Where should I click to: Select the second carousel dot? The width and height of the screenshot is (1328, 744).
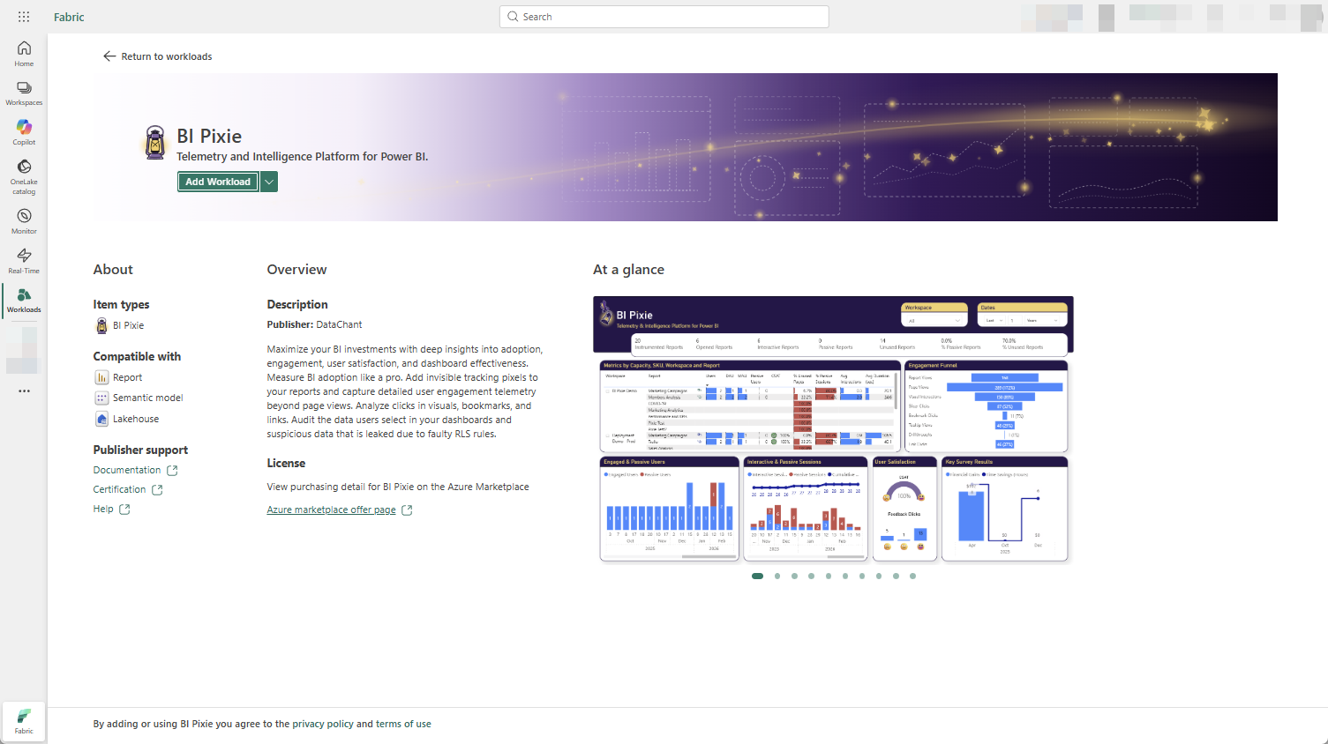click(777, 577)
